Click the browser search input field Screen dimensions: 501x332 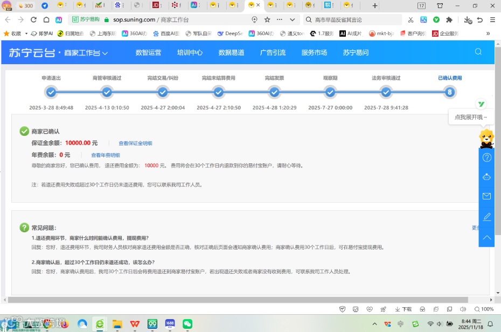point(353,20)
